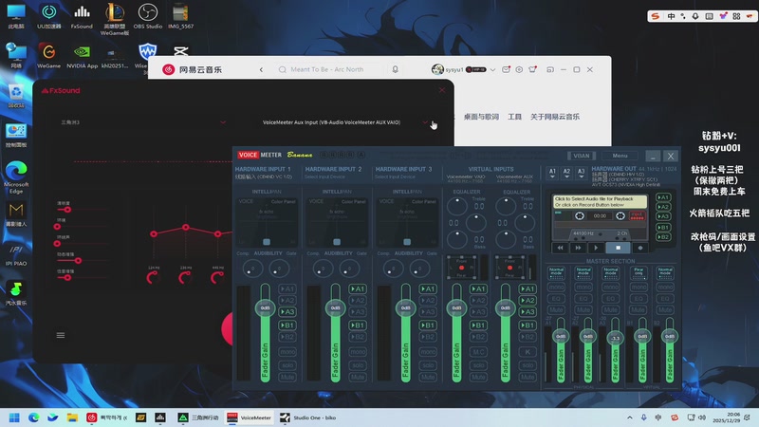Click the sysyu1 user avatar in NetEase

pos(437,69)
